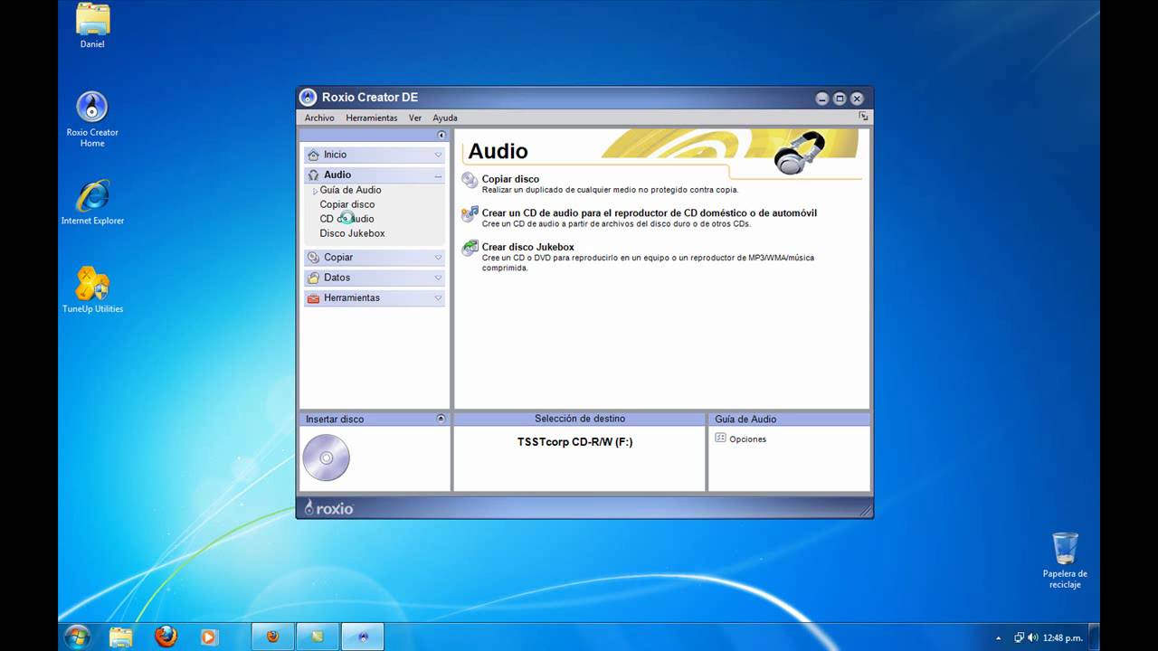Open the Herramientas menu in menu bar

pos(371,118)
